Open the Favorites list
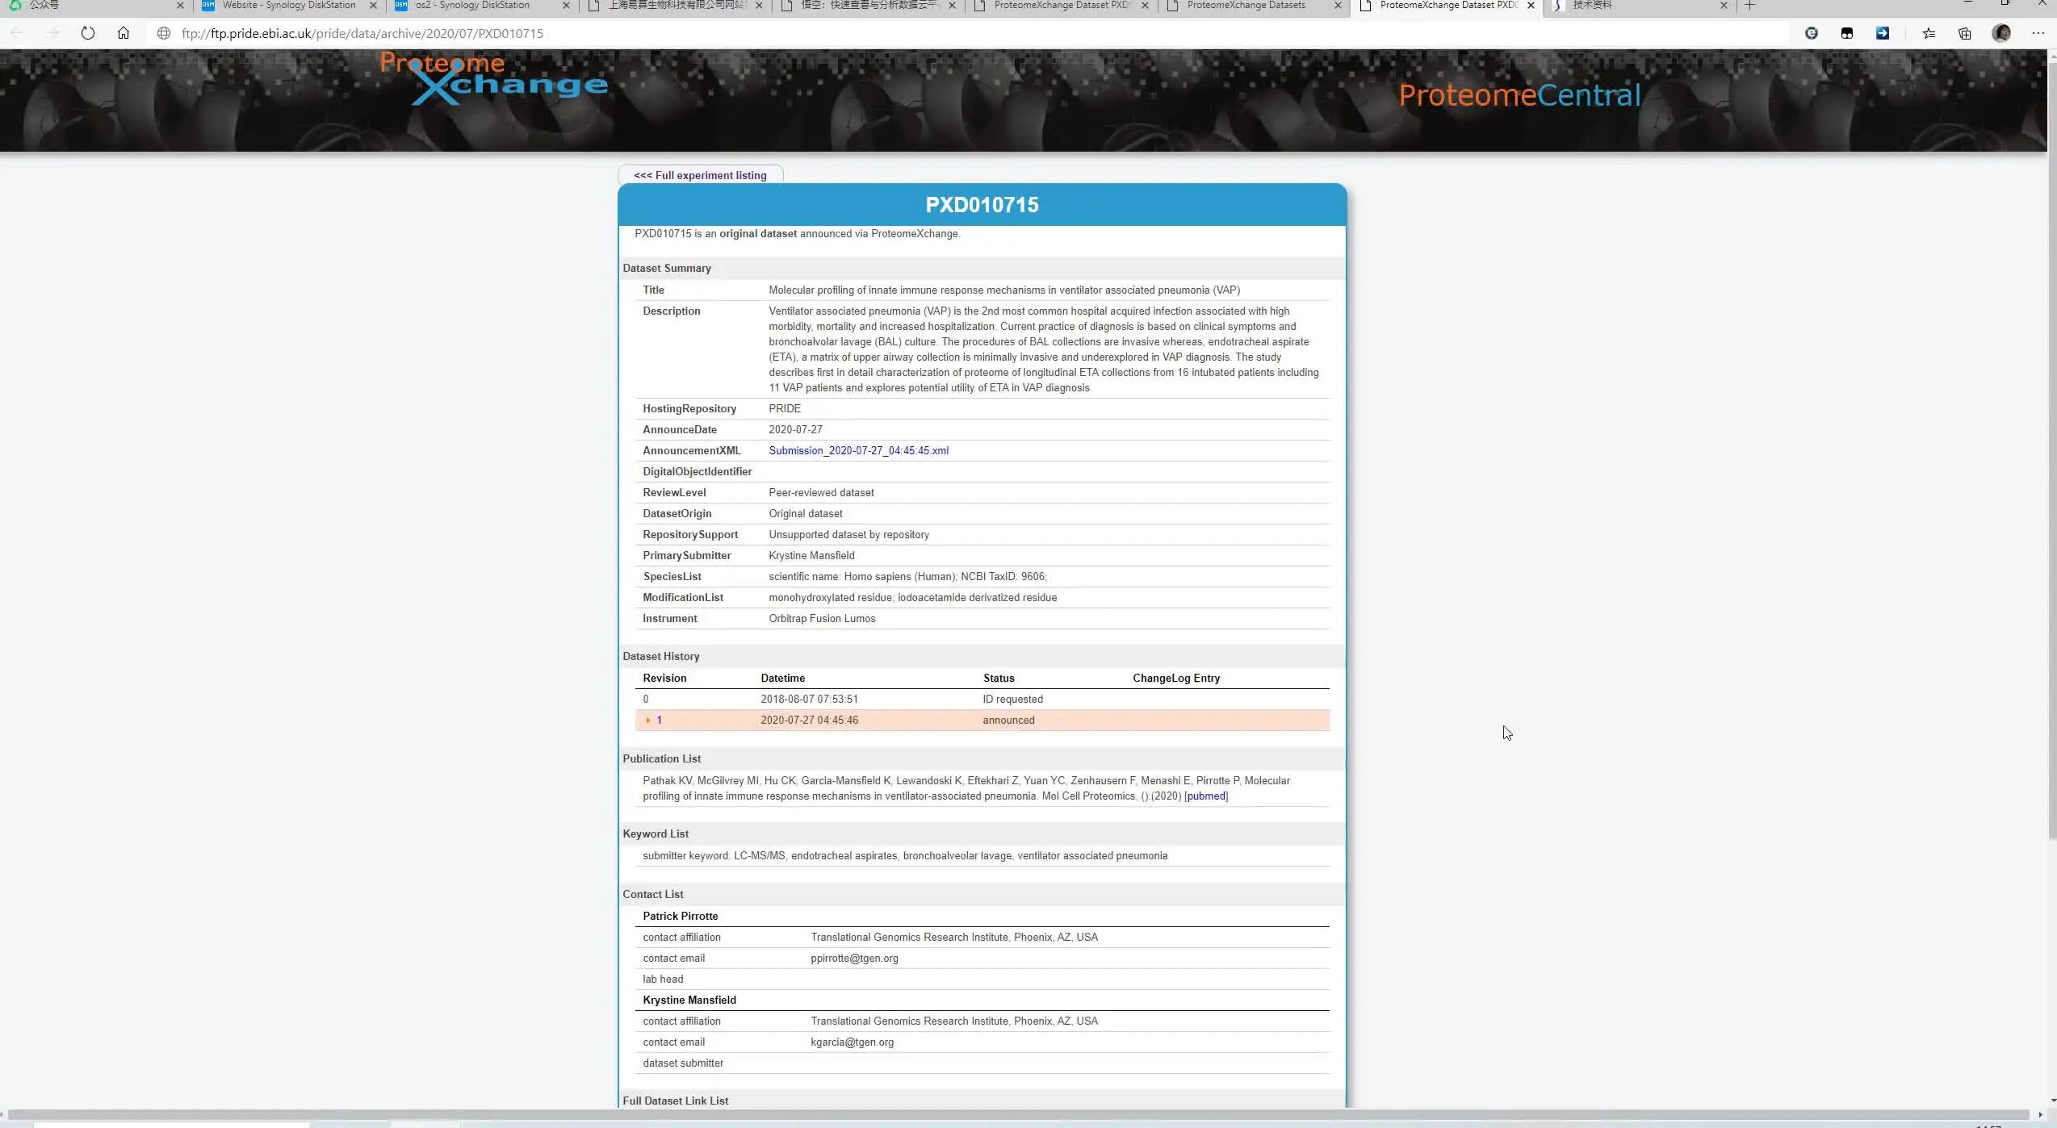 (x=1929, y=33)
